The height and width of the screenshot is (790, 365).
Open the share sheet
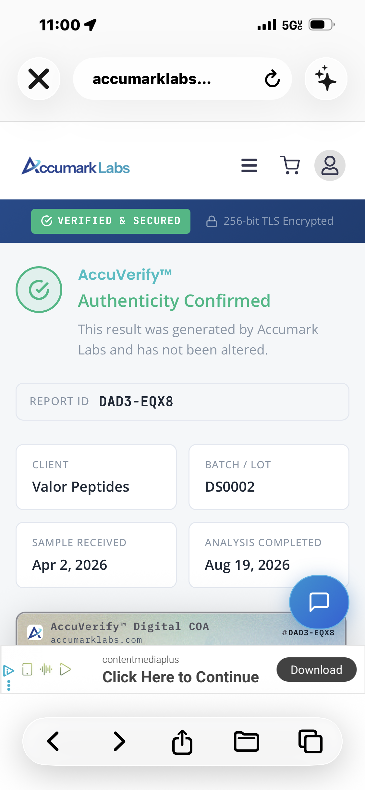pos(182,742)
